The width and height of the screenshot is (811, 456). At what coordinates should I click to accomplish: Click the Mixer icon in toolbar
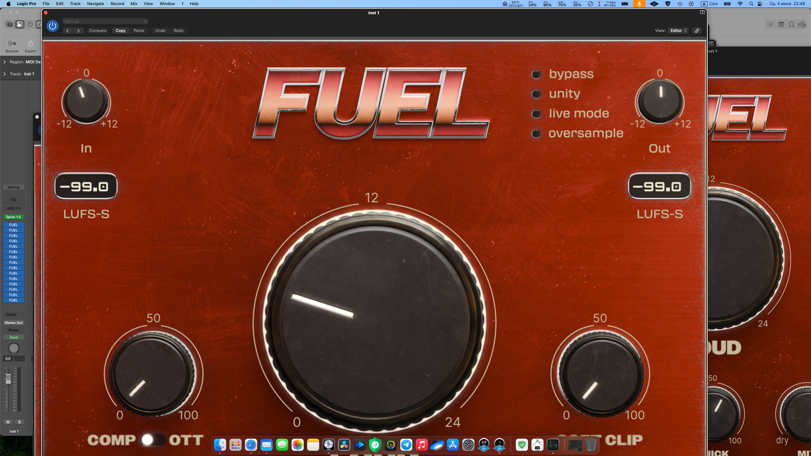(x=20, y=24)
